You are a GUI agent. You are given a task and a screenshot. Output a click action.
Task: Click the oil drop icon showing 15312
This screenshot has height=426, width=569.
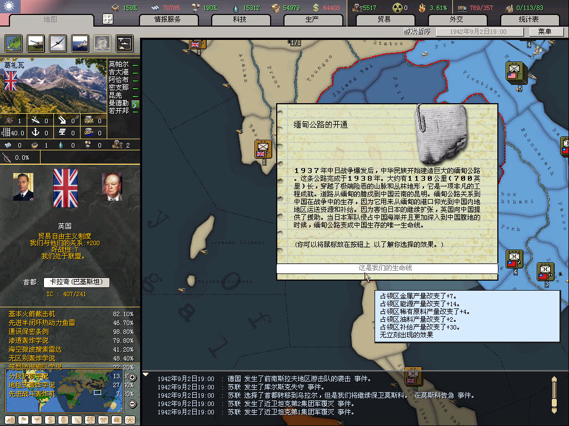(x=236, y=8)
